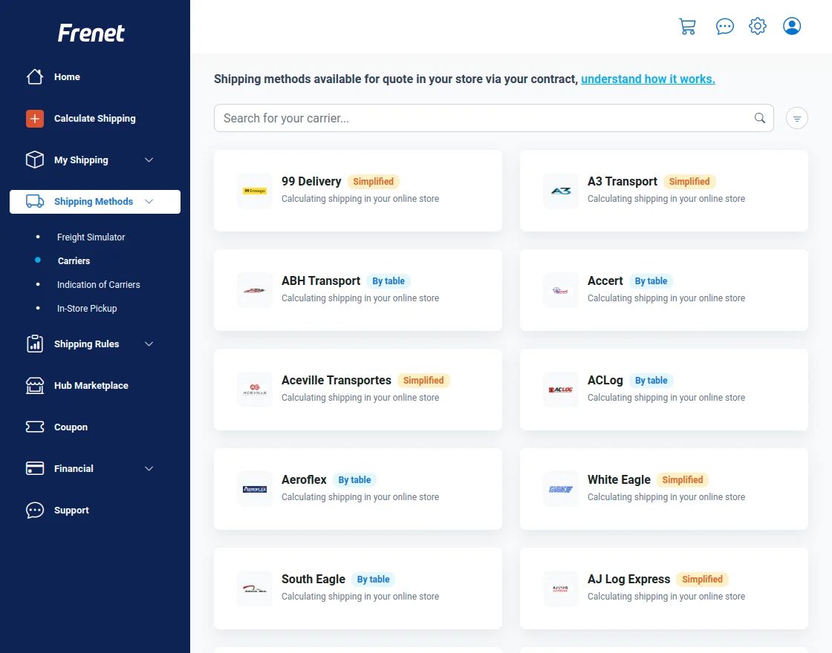Click the Coupon ticket icon
Viewport: 832px width, 653px height.
tap(35, 427)
